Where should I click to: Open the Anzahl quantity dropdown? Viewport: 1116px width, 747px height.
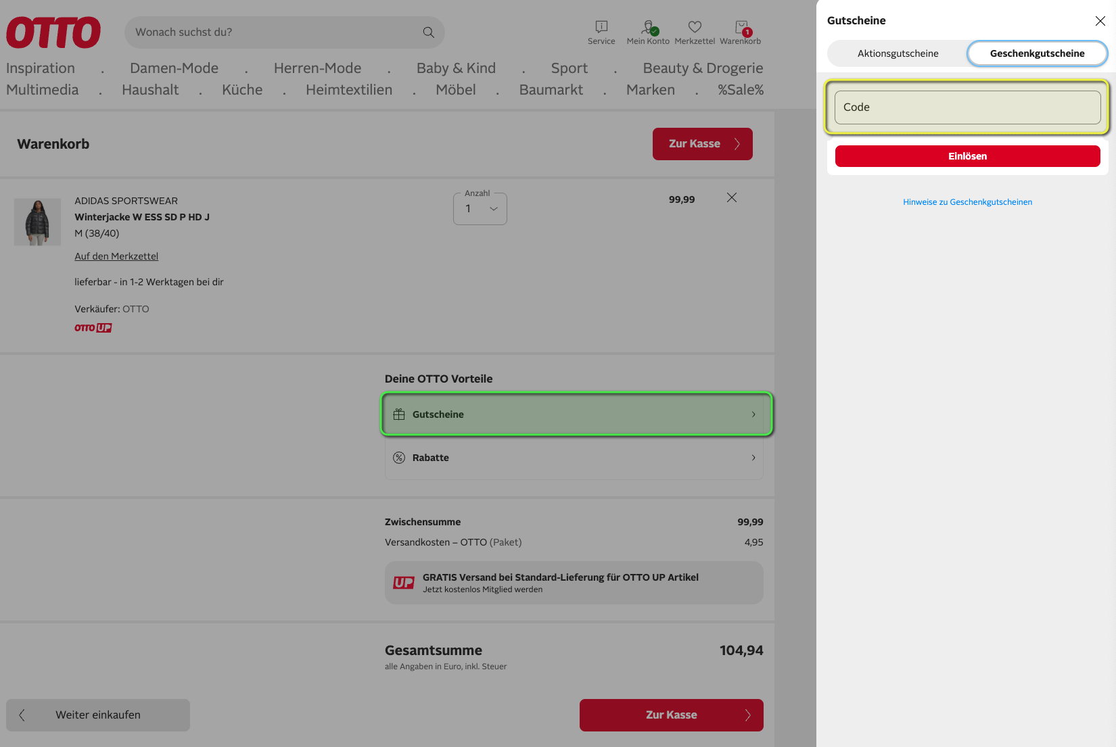[480, 209]
